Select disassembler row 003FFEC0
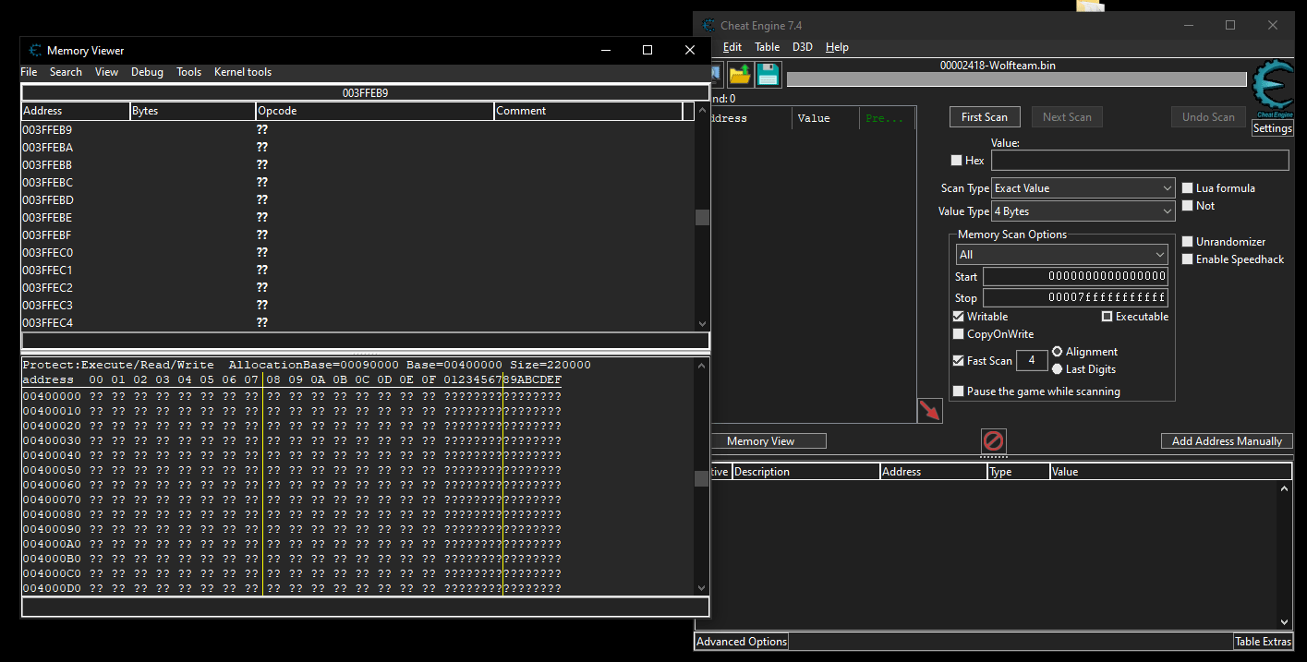This screenshot has height=662, width=1307. pyautogui.click(x=357, y=253)
